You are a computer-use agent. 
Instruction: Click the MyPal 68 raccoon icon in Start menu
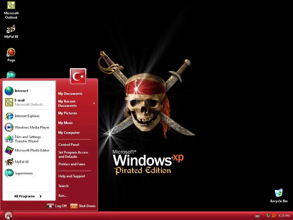[9, 162]
